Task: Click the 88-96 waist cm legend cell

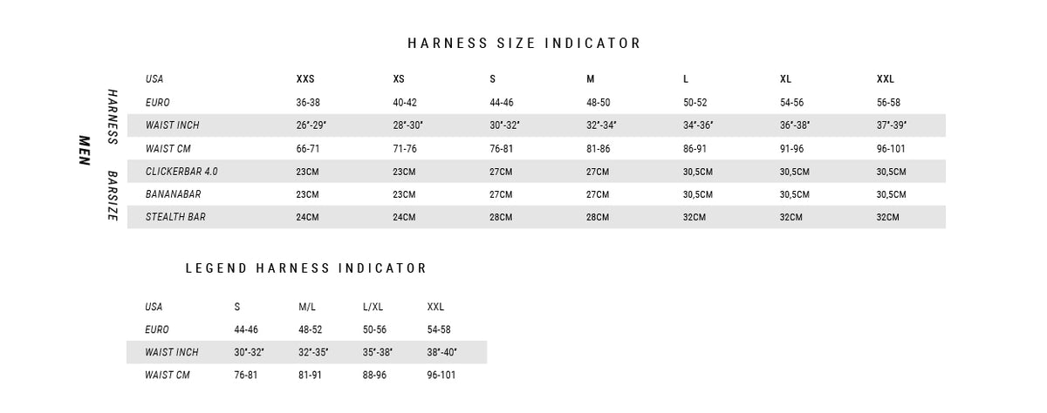Action: click(375, 376)
